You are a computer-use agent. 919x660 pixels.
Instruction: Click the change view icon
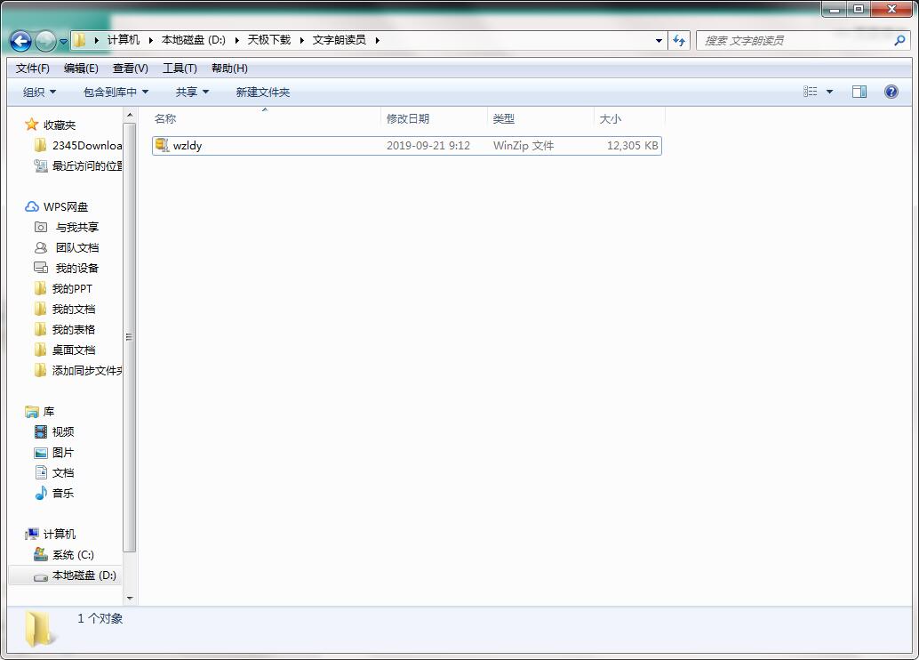[x=810, y=92]
